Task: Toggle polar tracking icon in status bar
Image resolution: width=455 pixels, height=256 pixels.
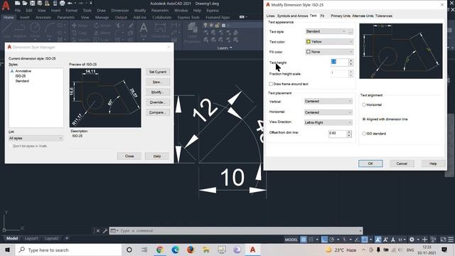Action: tap(332, 239)
